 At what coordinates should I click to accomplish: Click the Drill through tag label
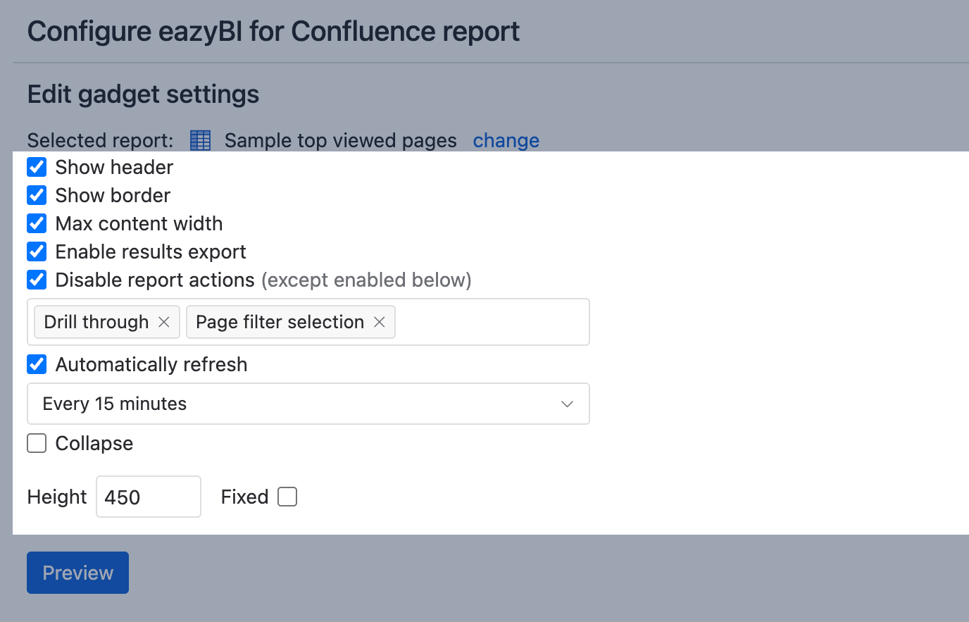pyautogui.click(x=96, y=322)
